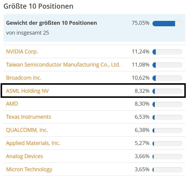The width and height of the screenshot is (187, 176).
Task: Click NVIDIA's 11,24% weight bar
Action: pos(167,52)
